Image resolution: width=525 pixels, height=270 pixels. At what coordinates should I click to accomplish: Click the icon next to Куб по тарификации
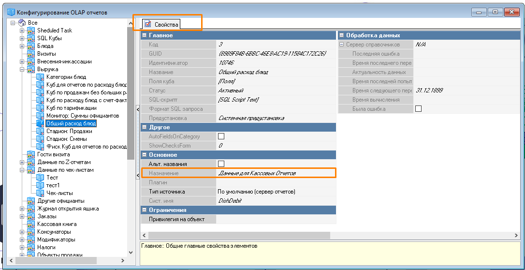tap(40, 108)
